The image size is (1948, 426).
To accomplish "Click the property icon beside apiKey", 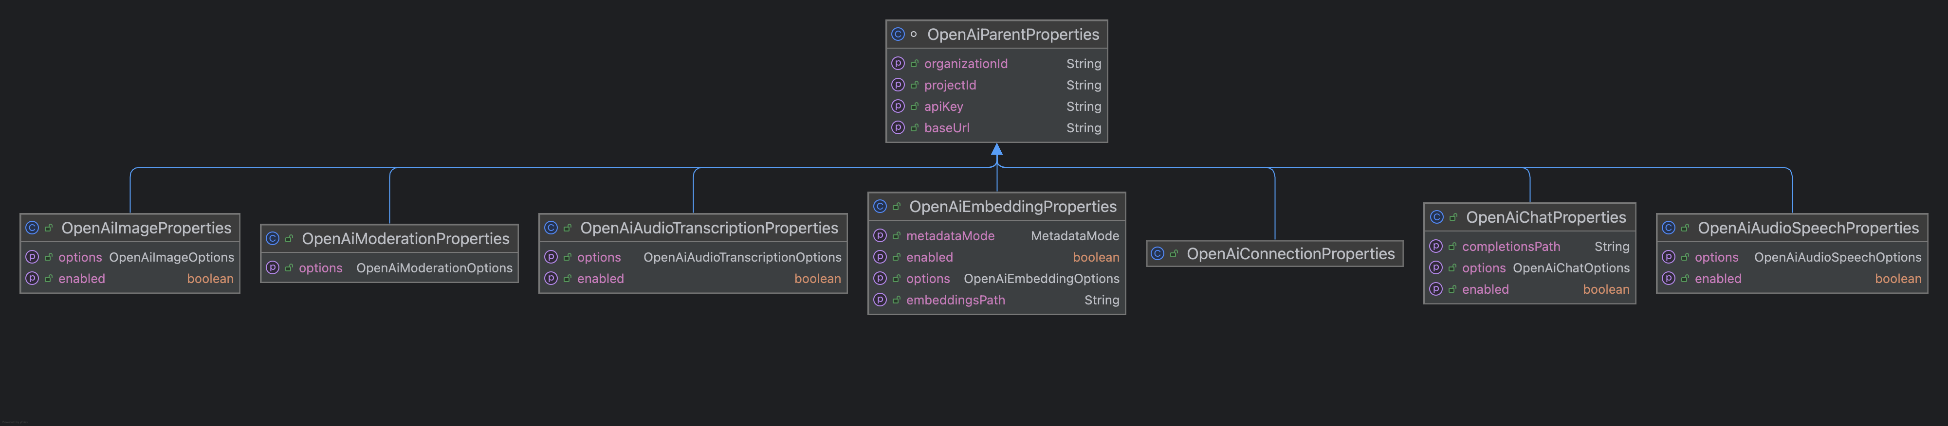I will (898, 106).
